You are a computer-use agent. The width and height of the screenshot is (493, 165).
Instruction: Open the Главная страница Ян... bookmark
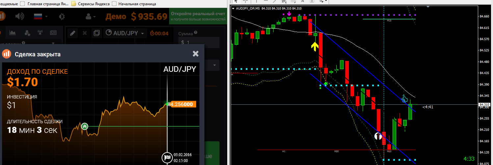(x=44, y=4)
